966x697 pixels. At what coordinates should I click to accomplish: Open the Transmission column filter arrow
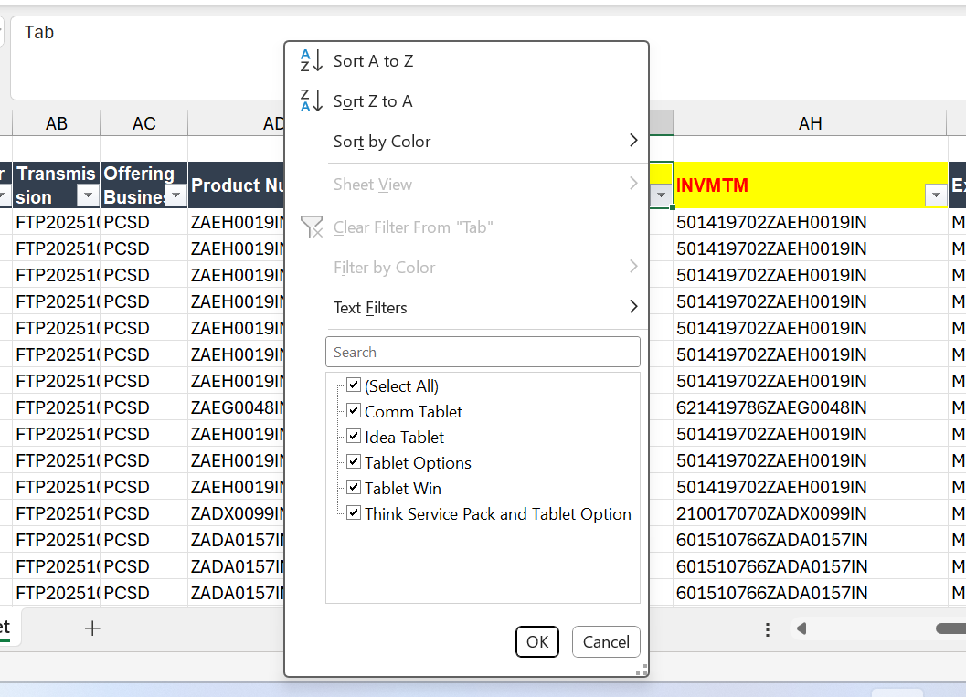coord(88,195)
